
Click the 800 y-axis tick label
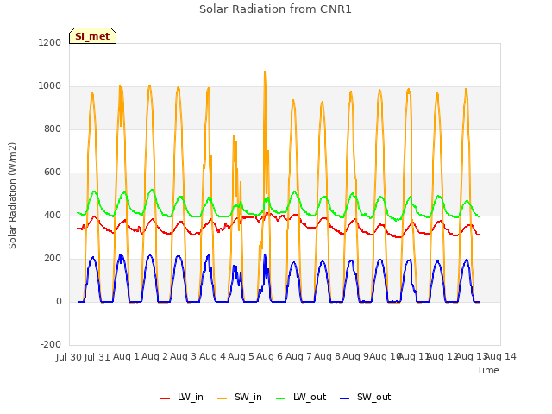tap(53, 129)
